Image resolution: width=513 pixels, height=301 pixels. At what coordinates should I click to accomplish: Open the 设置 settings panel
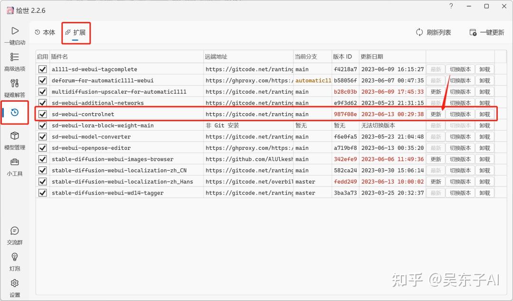(15, 287)
